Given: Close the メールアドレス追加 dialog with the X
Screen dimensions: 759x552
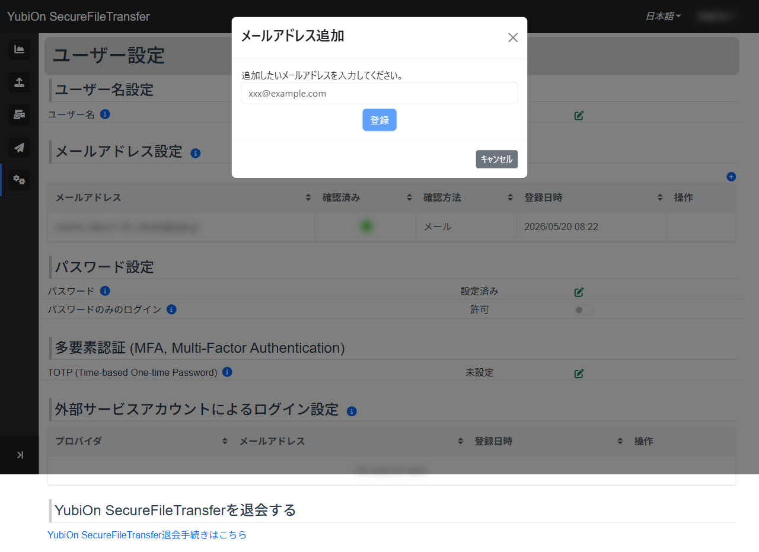Looking at the screenshot, I should [x=513, y=37].
